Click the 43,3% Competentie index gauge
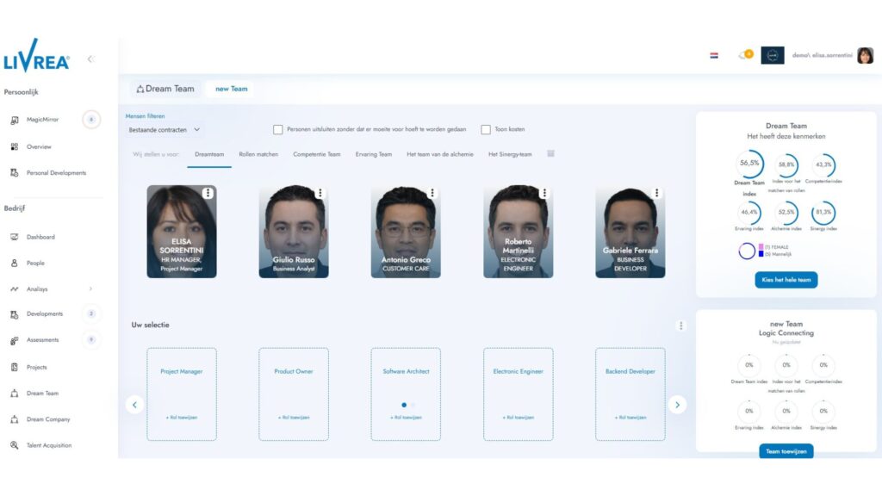The height and width of the screenshot is (496, 882). click(x=823, y=164)
